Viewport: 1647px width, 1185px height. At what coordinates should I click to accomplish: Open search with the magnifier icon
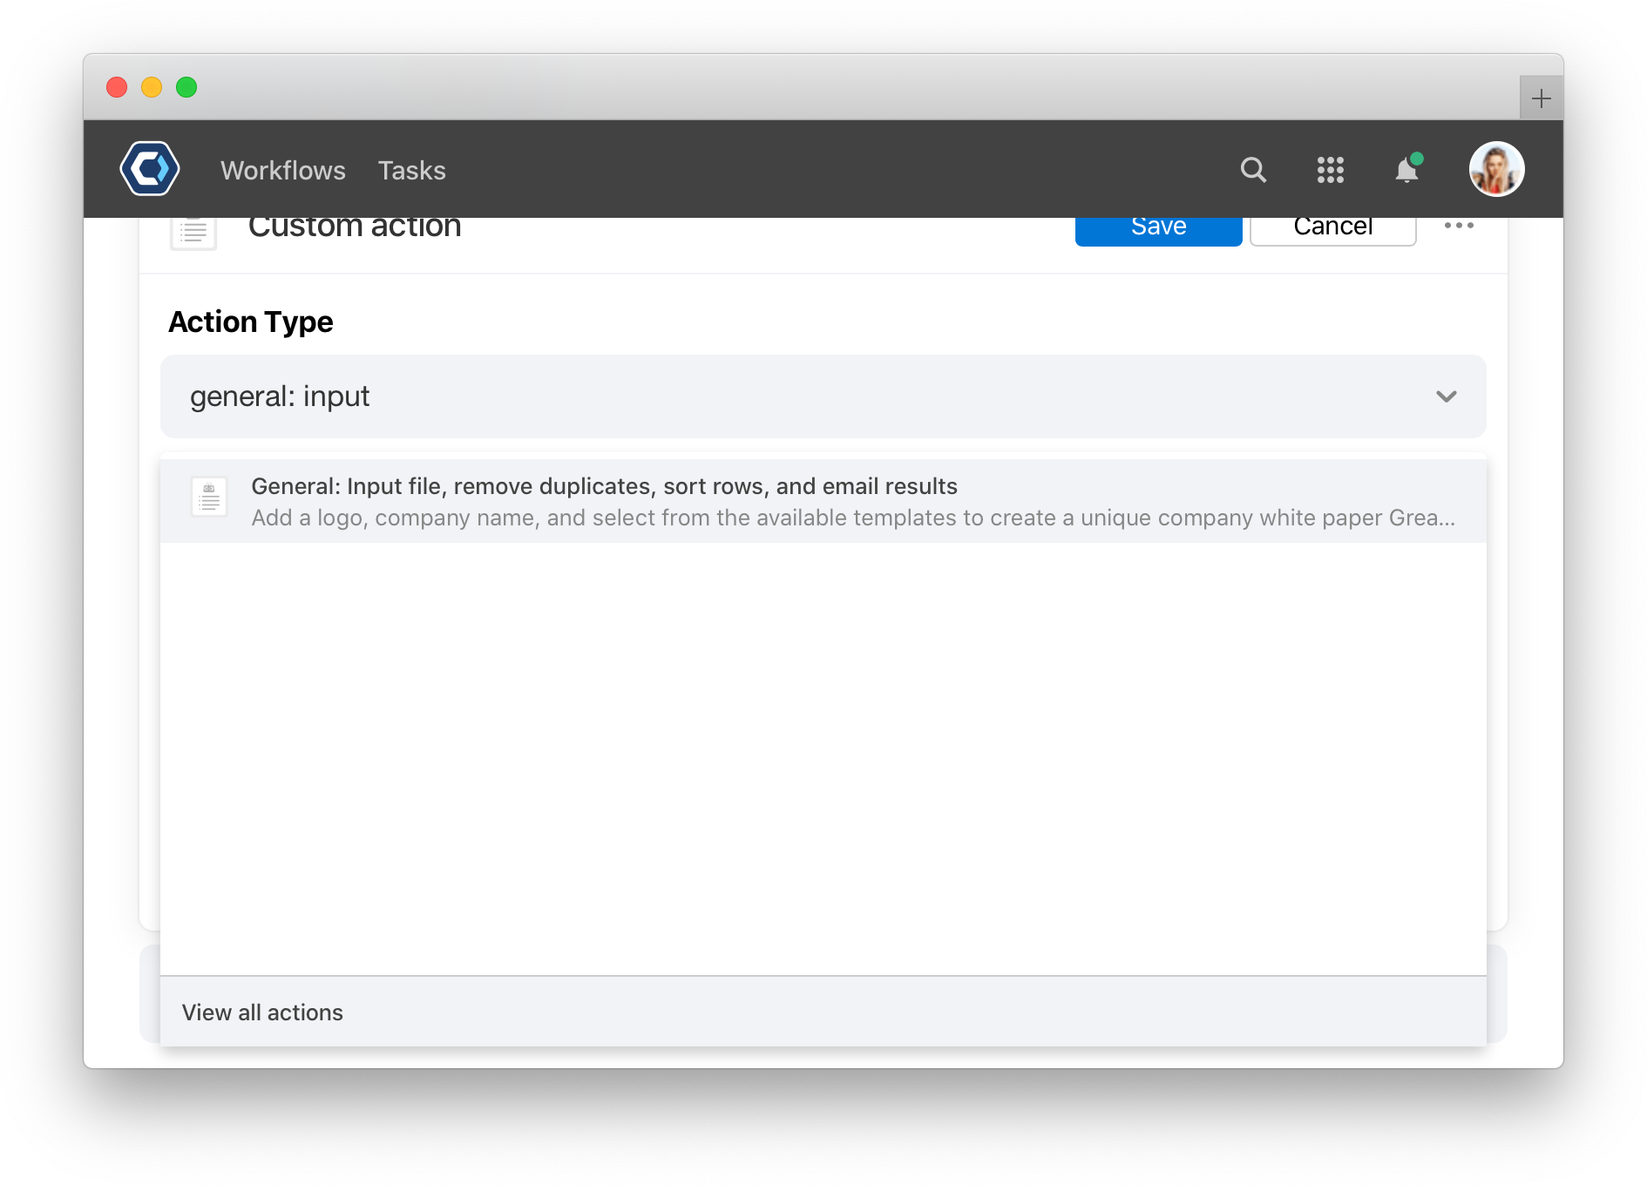click(1253, 169)
